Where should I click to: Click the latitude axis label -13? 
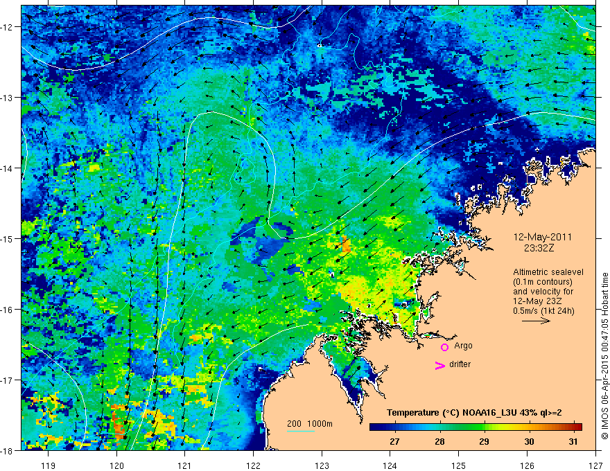coord(7,97)
